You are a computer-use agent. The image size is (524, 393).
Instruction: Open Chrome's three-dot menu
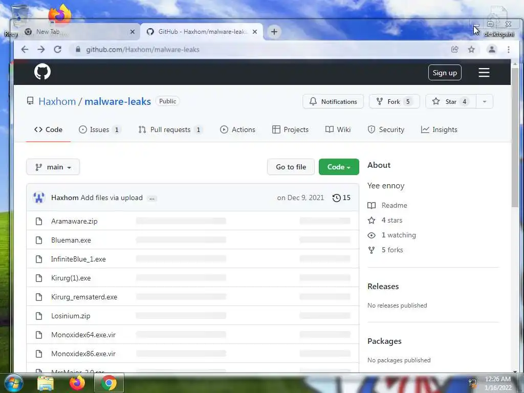508,50
